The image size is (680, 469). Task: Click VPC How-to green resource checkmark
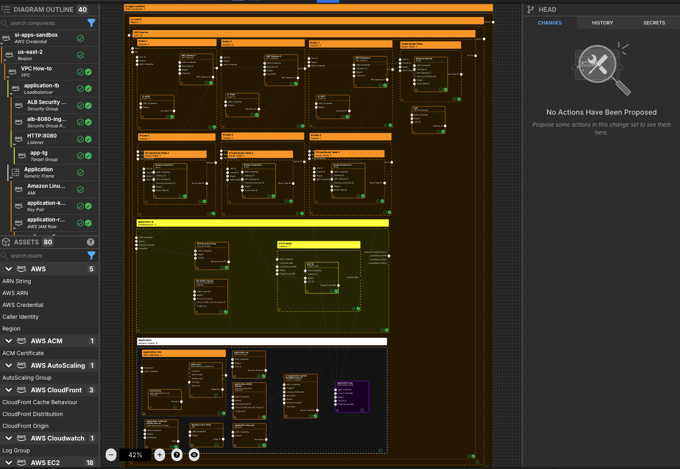coord(88,72)
